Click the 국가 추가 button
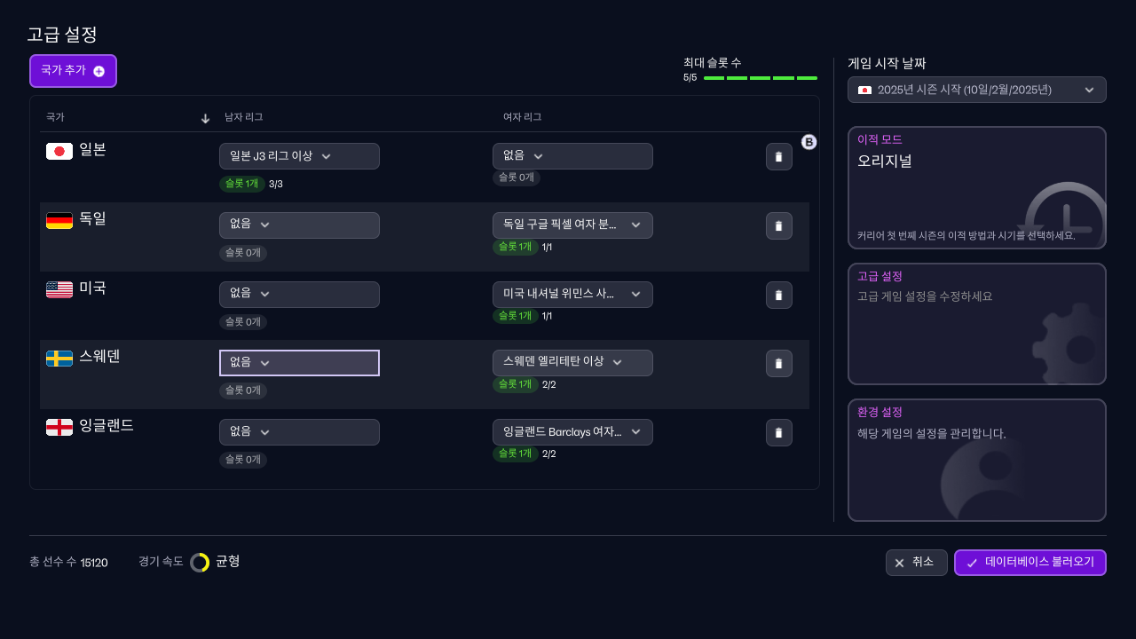The width and height of the screenshot is (1136, 639). coord(73,71)
